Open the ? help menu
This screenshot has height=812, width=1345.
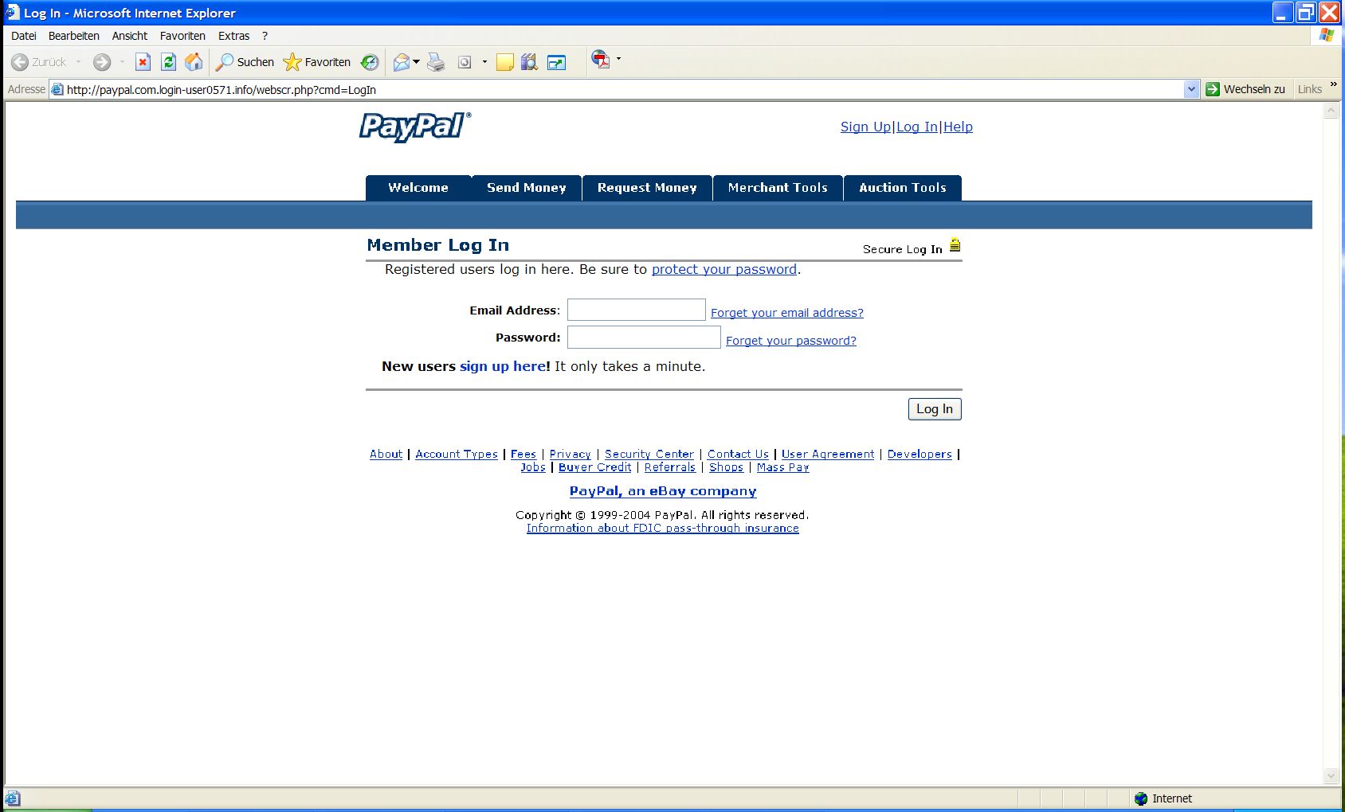[265, 36]
